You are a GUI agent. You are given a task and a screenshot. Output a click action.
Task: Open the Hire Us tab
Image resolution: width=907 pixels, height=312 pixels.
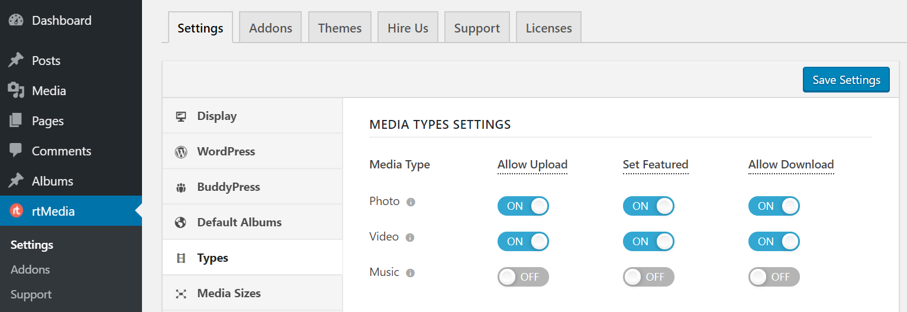tap(408, 27)
